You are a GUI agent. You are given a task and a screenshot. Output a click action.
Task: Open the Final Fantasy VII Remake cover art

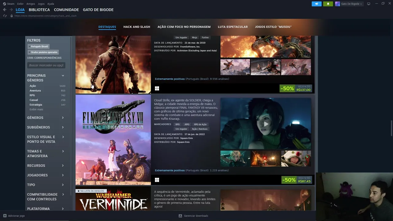113,140
